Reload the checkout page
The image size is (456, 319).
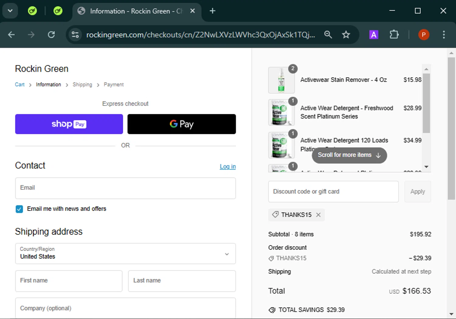[x=51, y=35]
